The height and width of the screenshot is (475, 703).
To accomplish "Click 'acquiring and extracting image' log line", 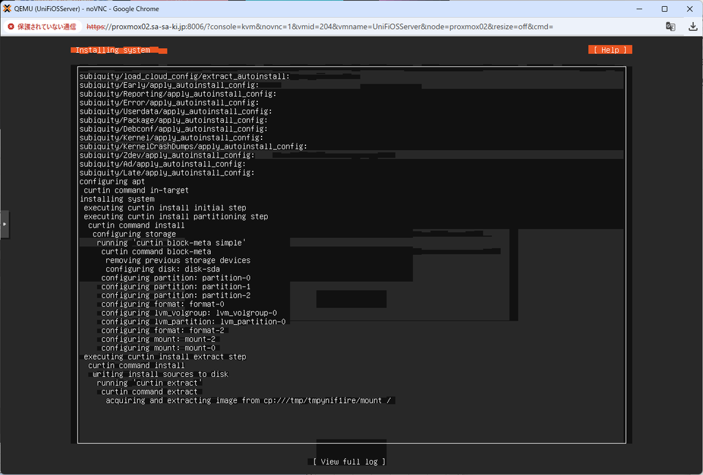I will click(x=249, y=400).
